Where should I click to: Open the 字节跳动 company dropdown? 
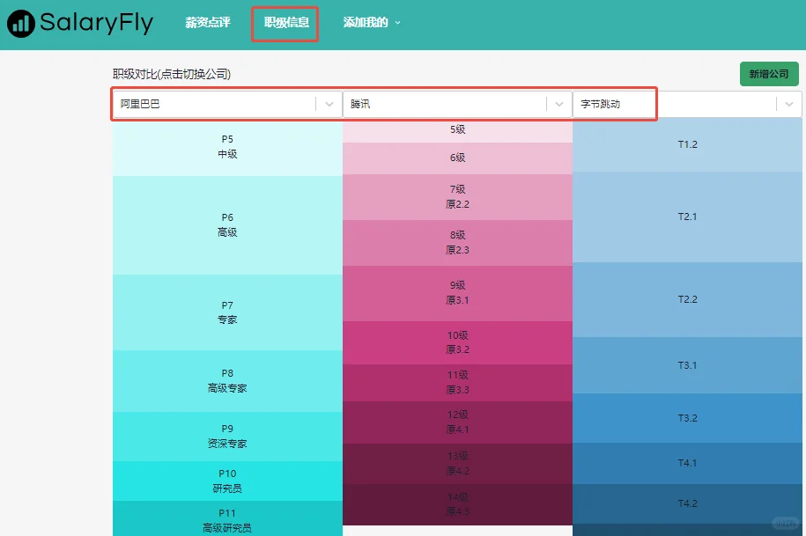click(x=687, y=104)
